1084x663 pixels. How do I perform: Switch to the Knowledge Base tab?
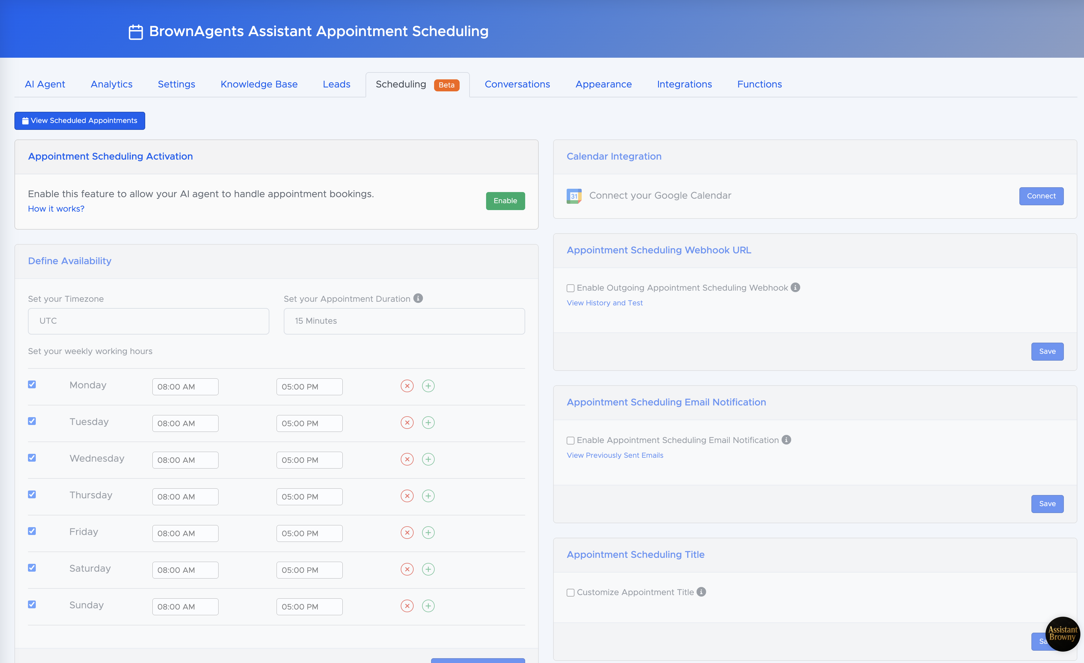259,84
